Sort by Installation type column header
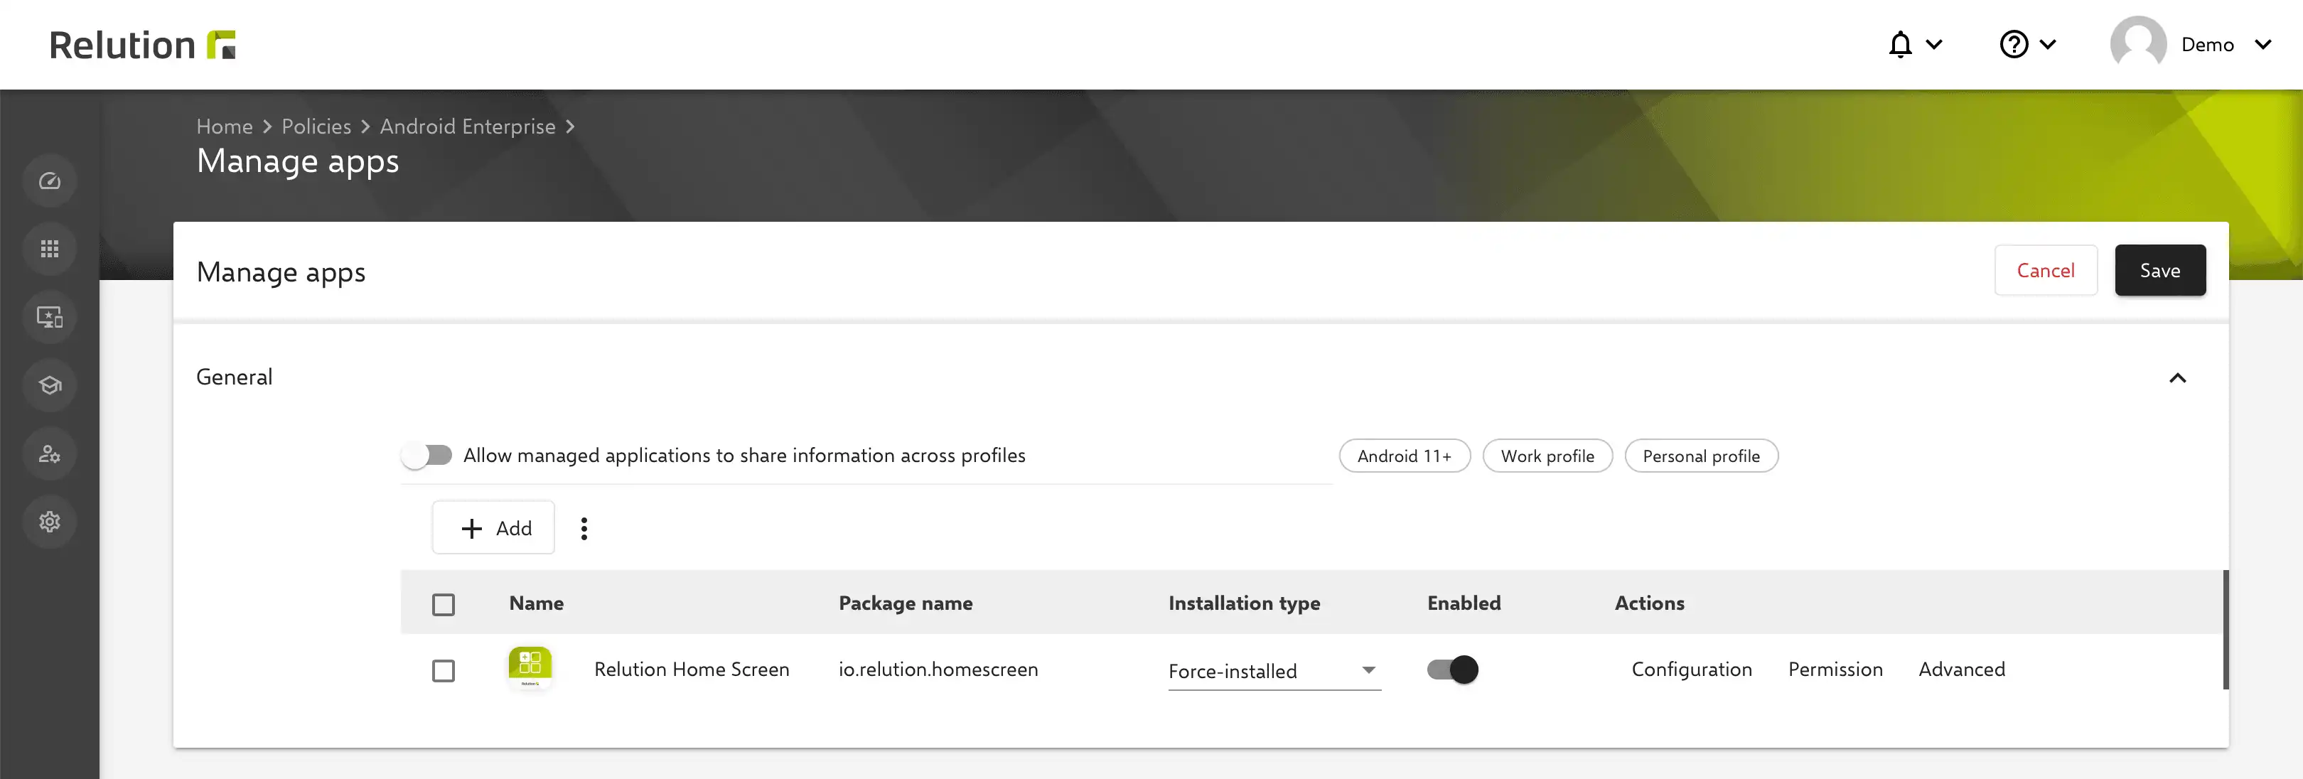 [x=1244, y=603]
